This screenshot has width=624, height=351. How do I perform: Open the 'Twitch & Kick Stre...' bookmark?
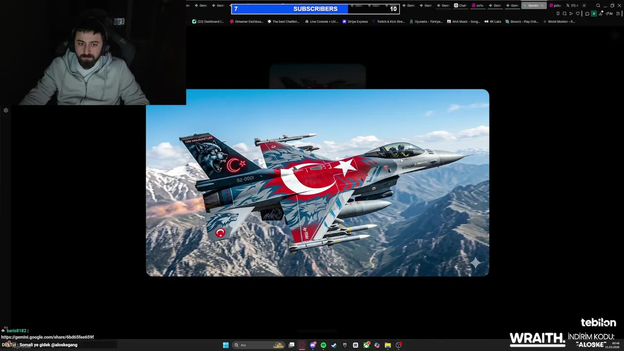[x=388, y=21]
